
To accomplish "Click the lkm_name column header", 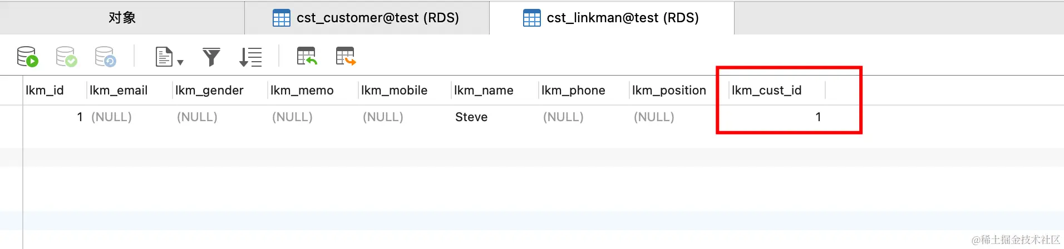I will pos(484,90).
